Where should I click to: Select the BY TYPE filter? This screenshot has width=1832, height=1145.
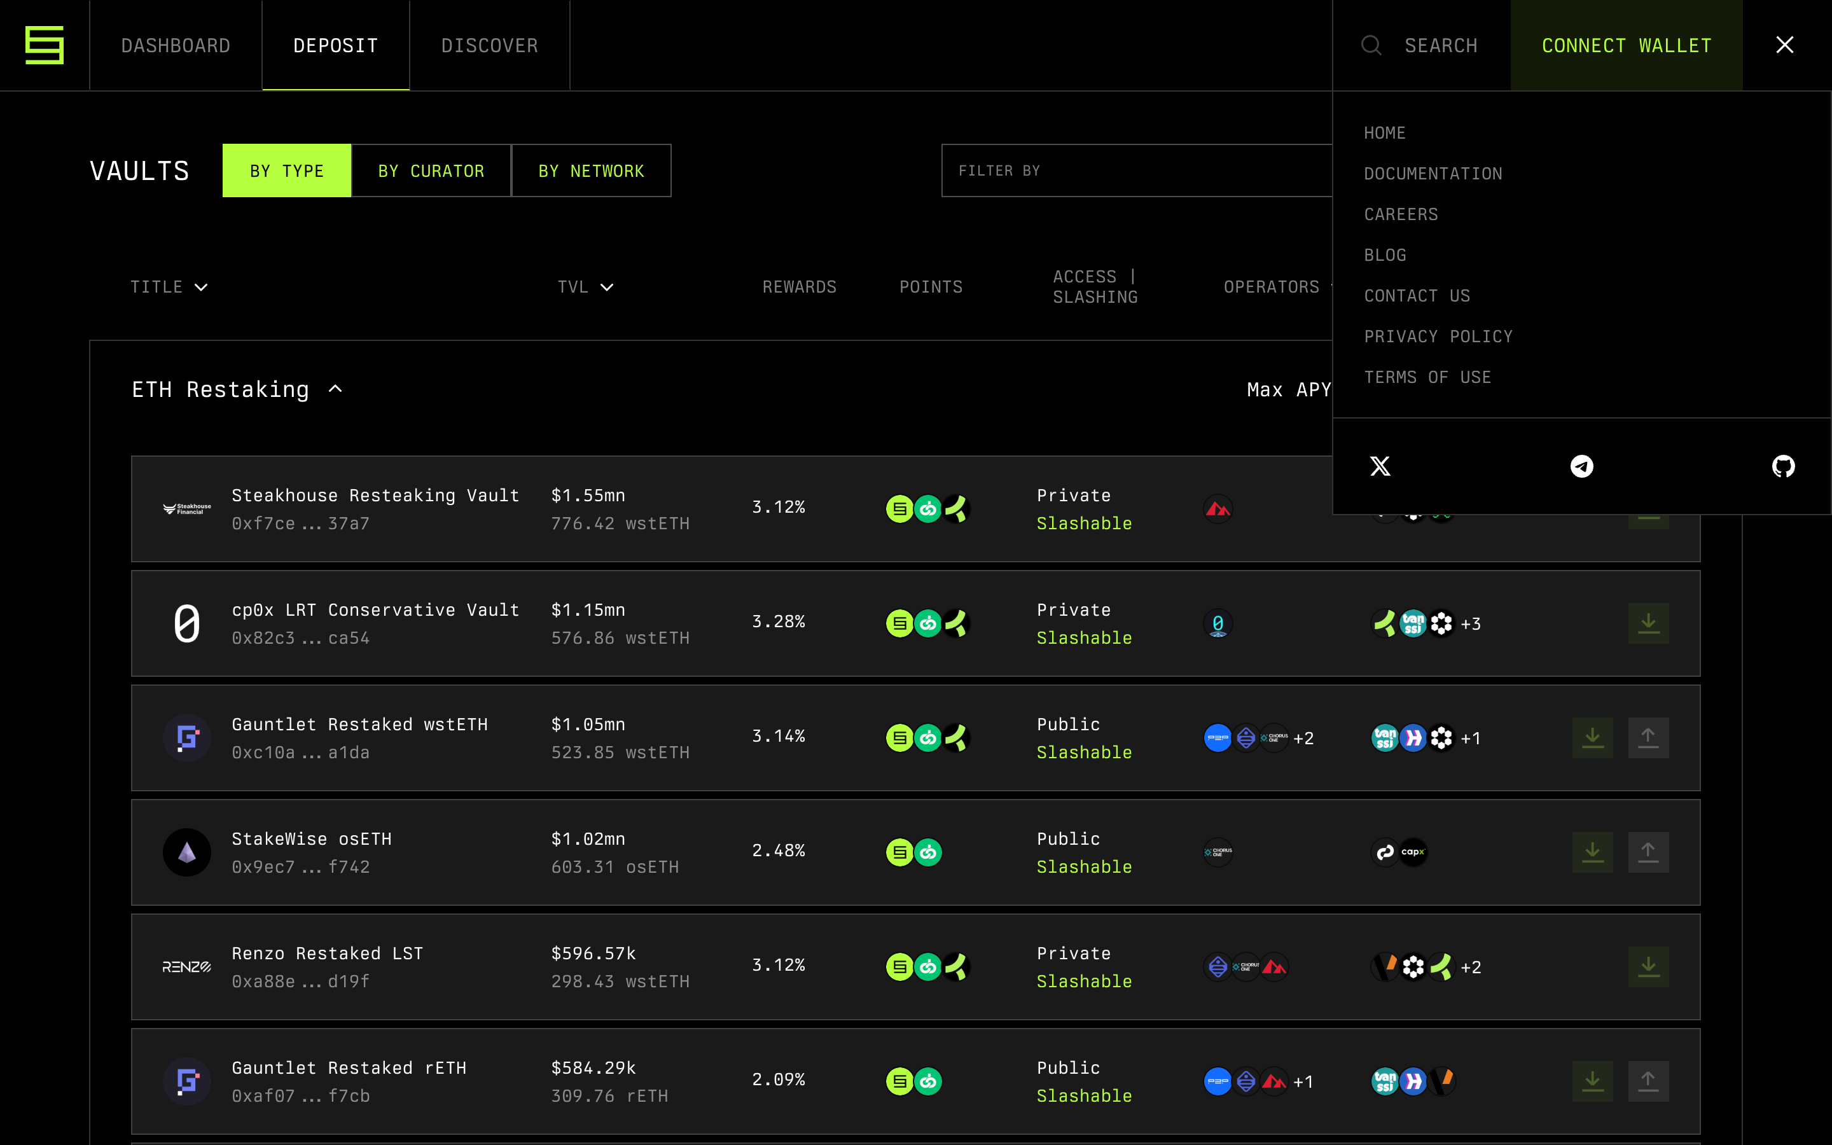tap(287, 170)
